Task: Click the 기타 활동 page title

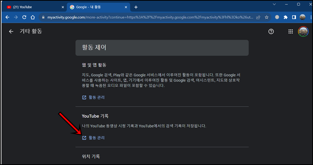Action: tap(31, 31)
